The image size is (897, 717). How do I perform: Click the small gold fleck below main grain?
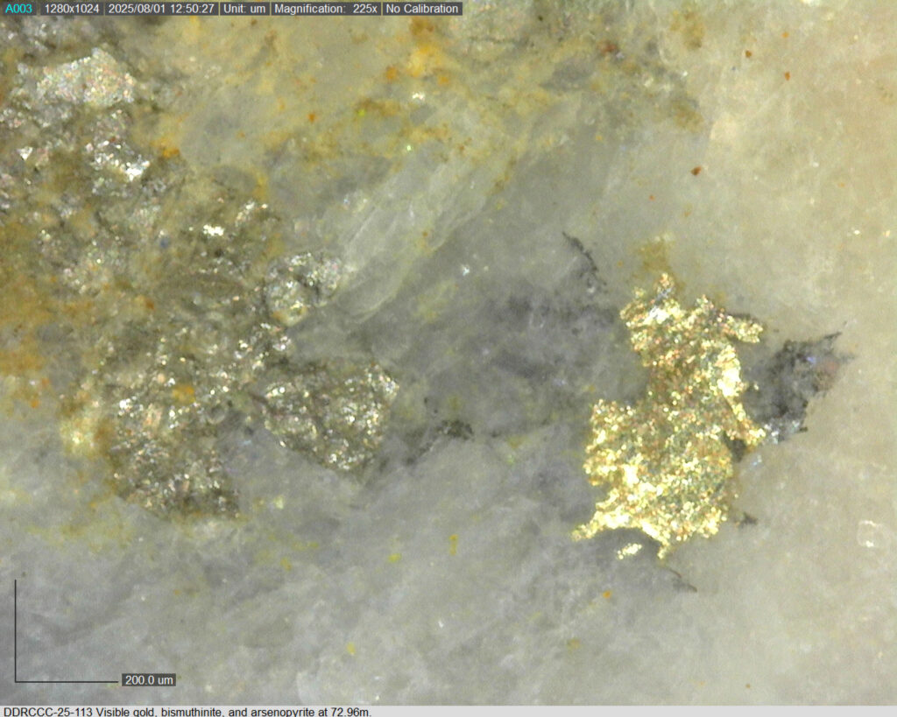(x=628, y=551)
